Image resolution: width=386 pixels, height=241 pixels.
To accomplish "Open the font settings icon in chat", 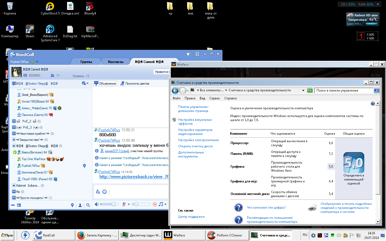I will (x=98, y=192).
